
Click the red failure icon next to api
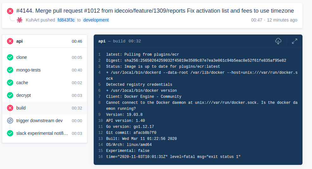coord(10,41)
